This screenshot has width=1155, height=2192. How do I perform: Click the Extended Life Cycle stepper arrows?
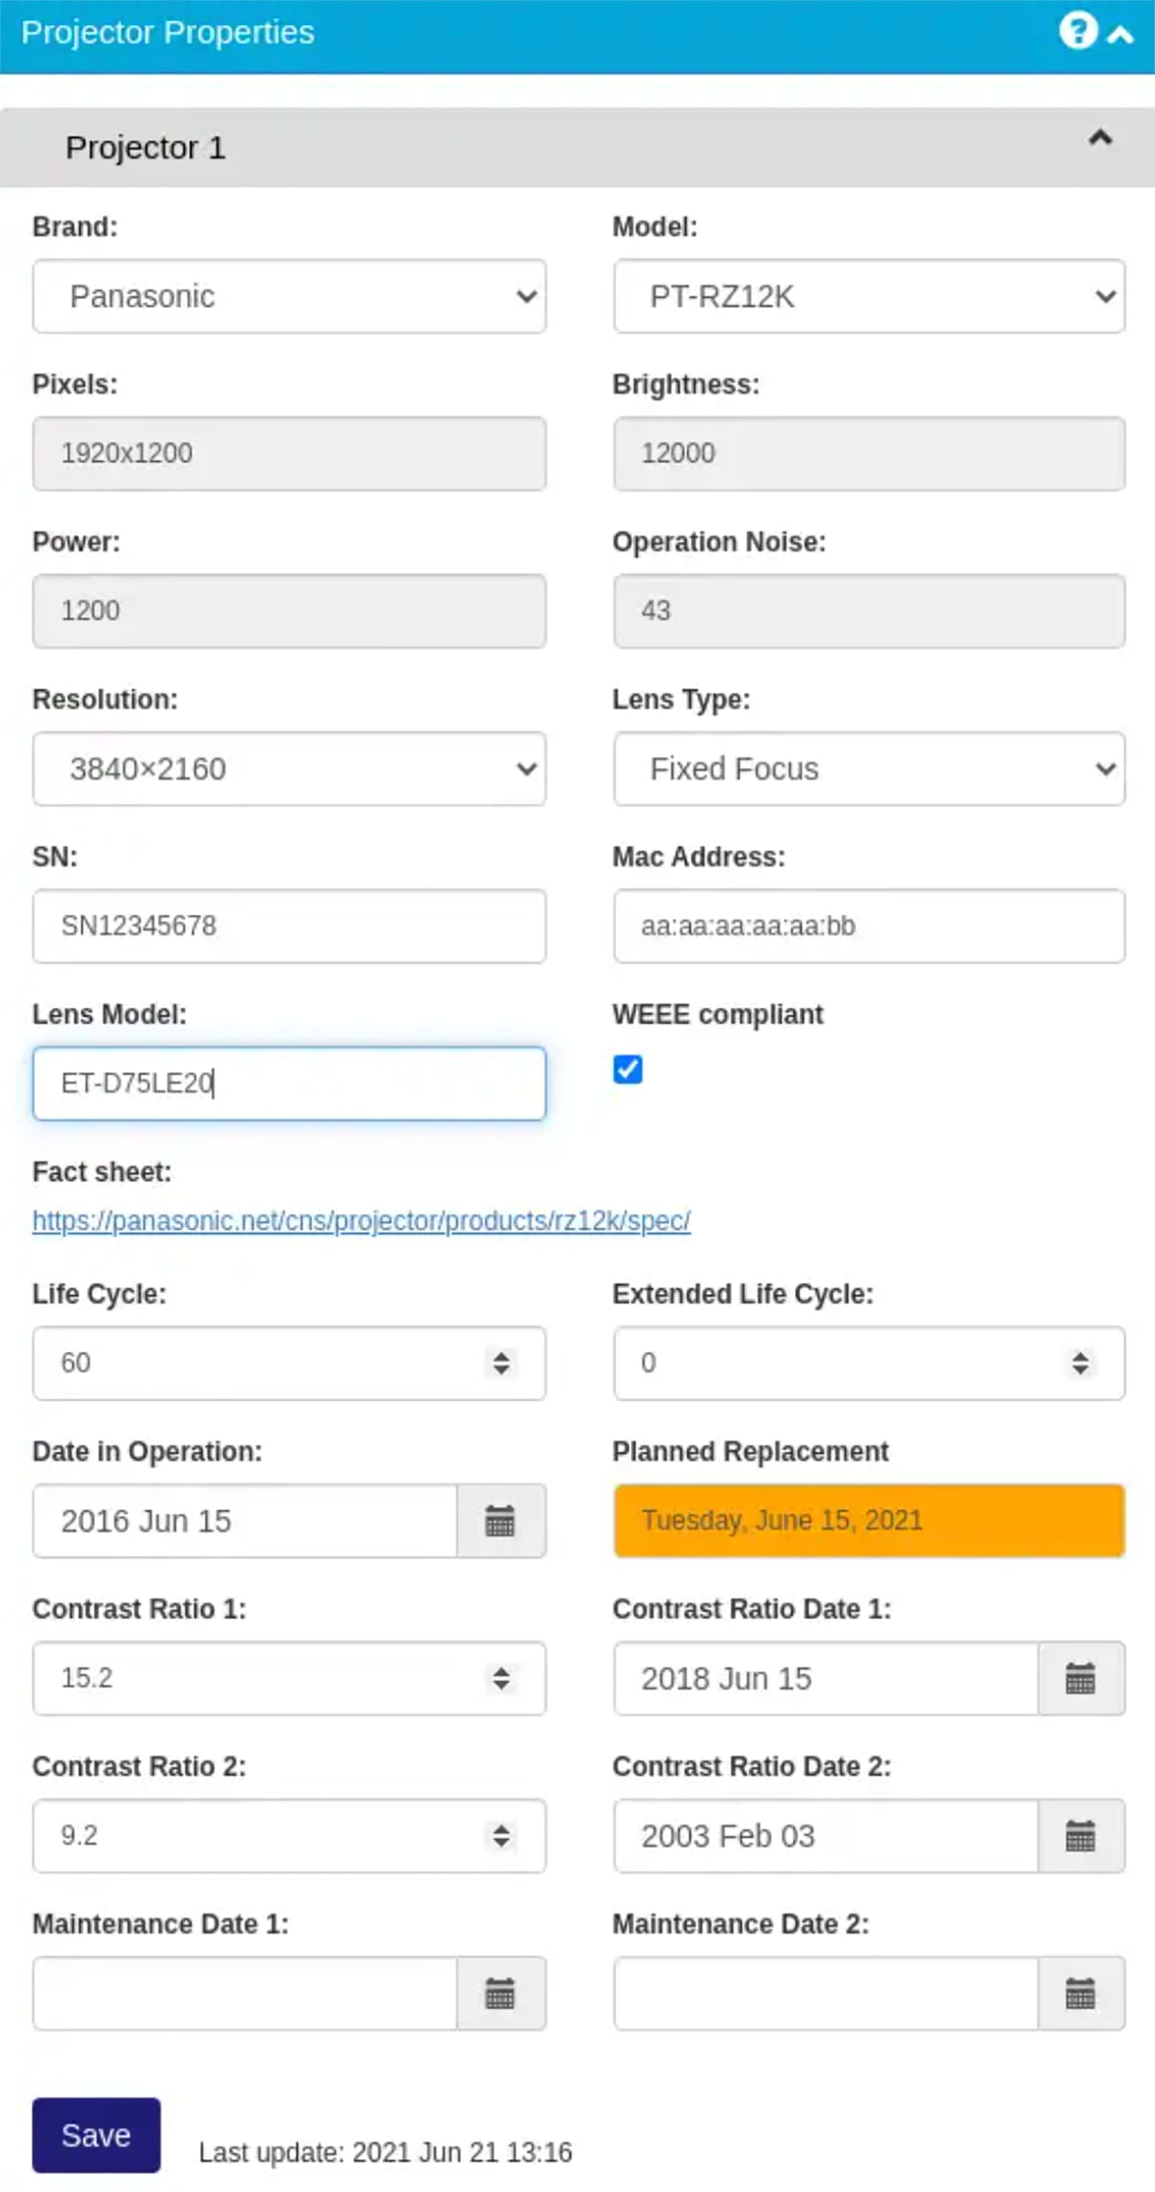pos(1081,1364)
